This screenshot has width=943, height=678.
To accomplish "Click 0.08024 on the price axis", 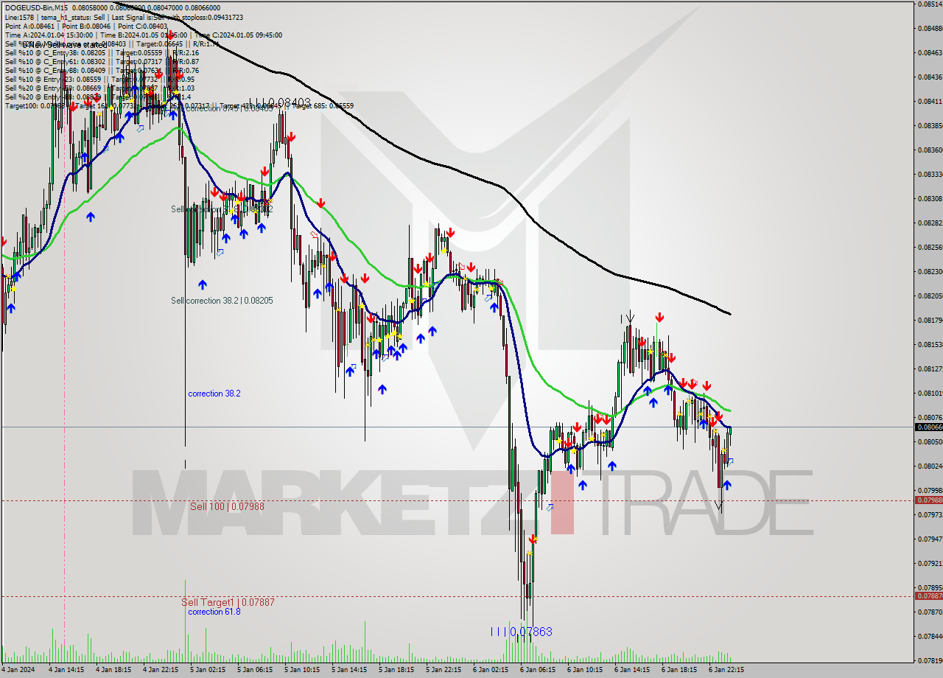I will point(930,466).
